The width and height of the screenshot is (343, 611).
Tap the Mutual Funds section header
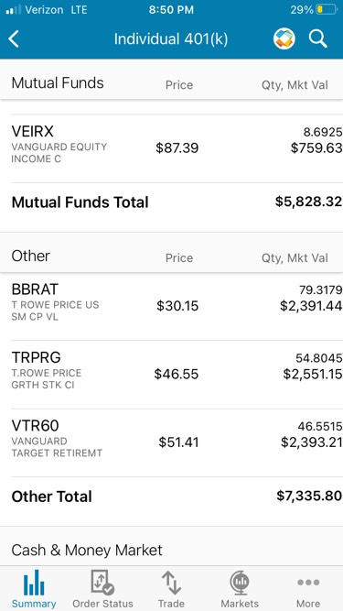pos(172,83)
